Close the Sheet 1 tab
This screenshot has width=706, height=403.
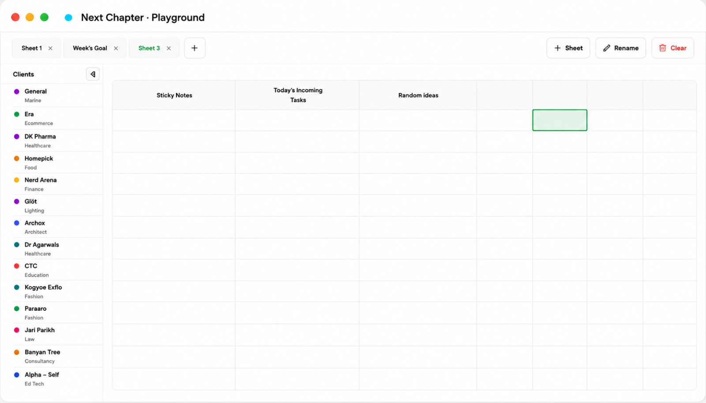click(50, 49)
